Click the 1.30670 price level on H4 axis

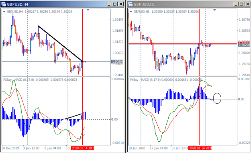coord(118,53)
